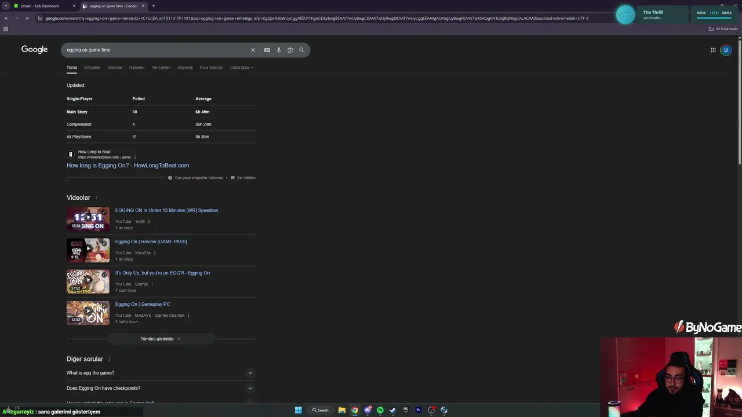Open Premiere Pro from the taskbar

tap(419, 410)
